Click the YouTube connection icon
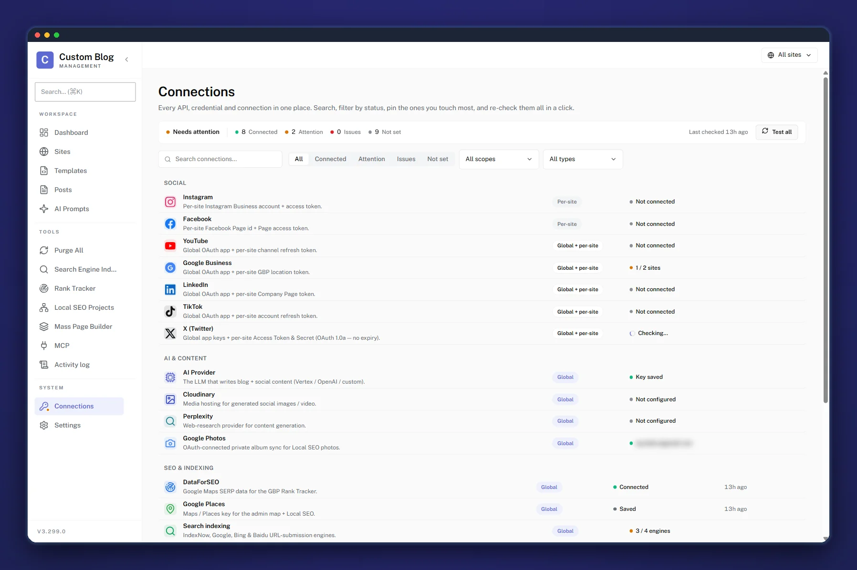Image resolution: width=857 pixels, height=570 pixels. point(170,245)
